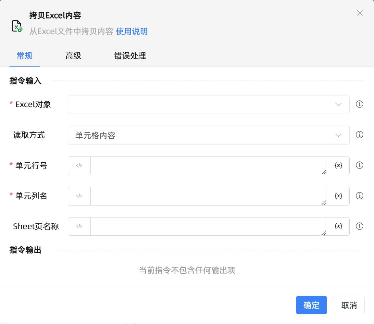Open the expression editor for 单元行号
The width and height of the screenshot is (374, 324).
click(x=79, y=166)
